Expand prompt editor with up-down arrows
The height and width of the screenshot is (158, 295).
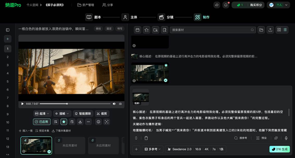(136, 138)
